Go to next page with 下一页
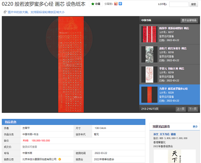This screenshot has width=201, height=163. (x=193, y=109)
